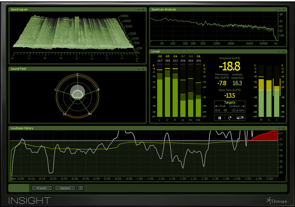Reset the integrated loudness measurement

[229, 118]
